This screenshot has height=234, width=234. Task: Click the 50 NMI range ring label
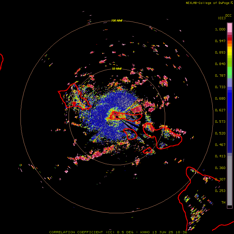point(117,69)
